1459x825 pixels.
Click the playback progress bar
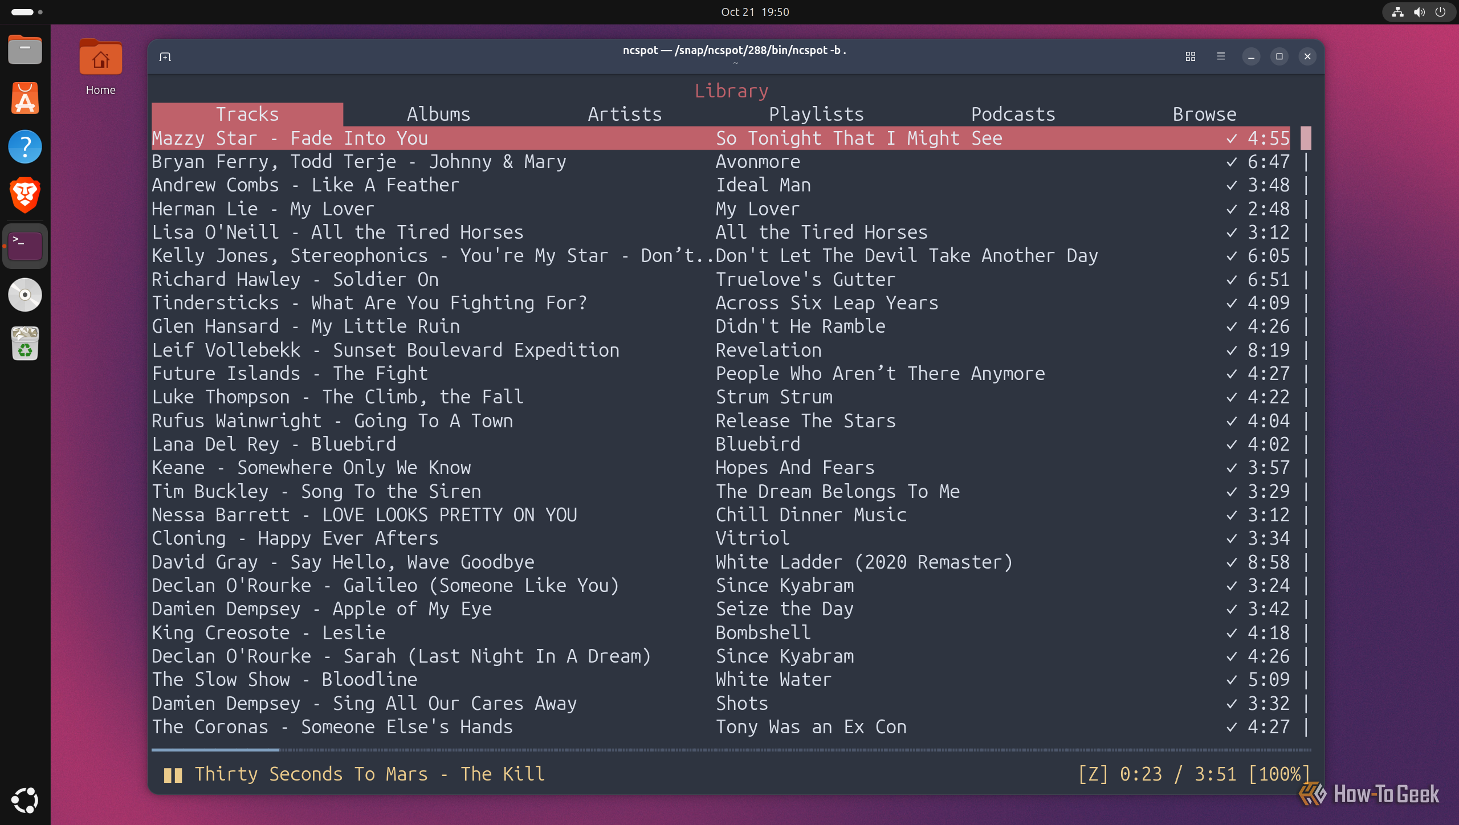[731, 750]
